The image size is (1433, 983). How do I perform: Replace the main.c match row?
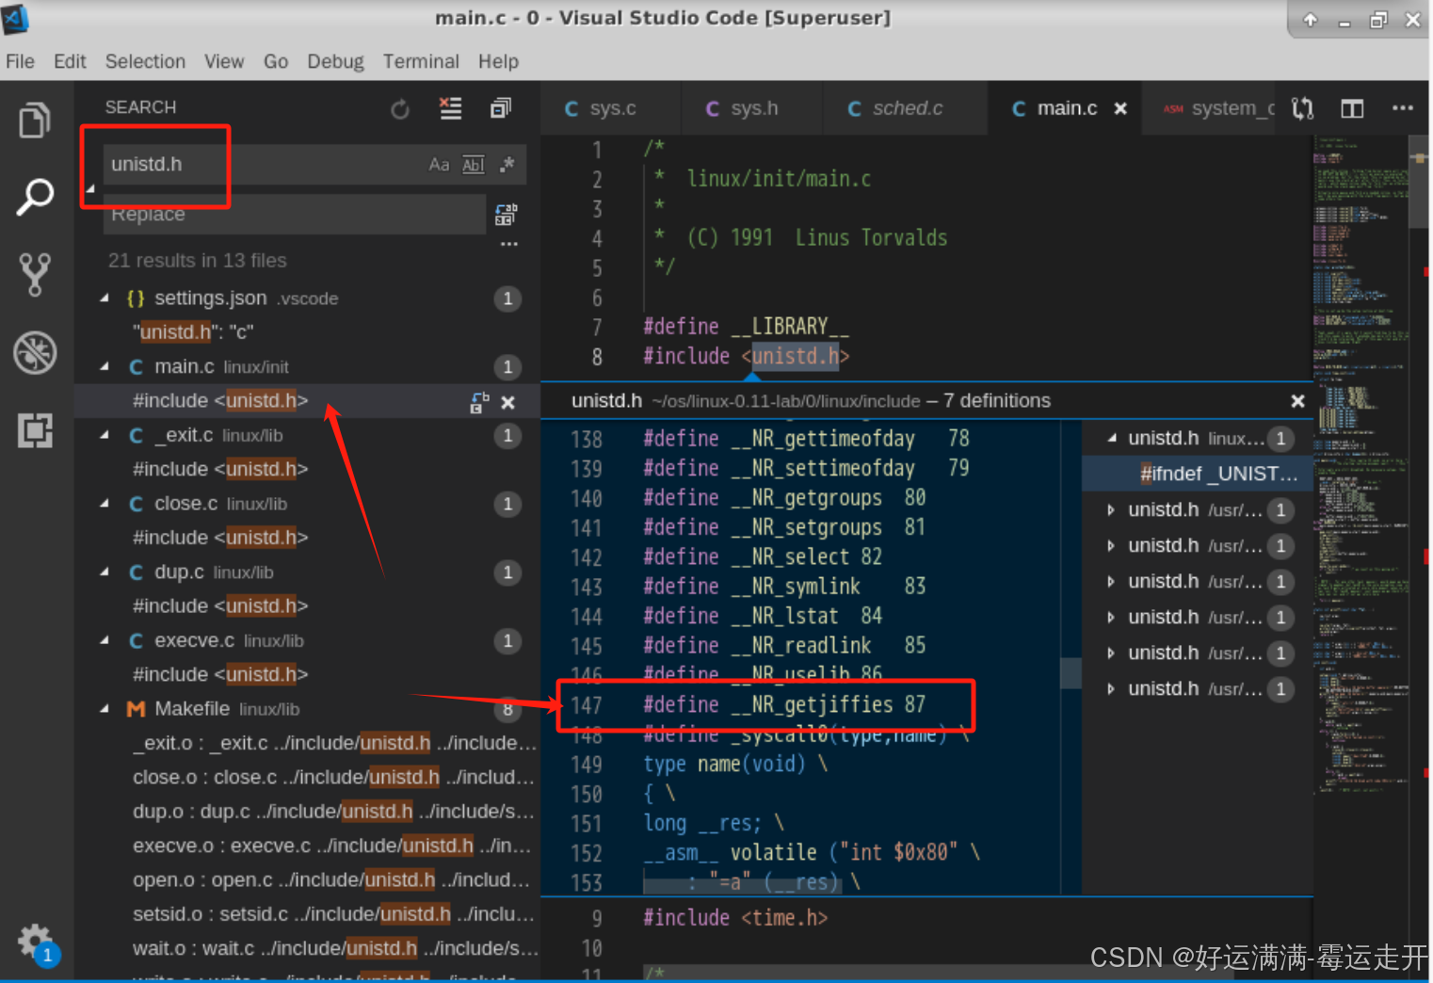pos(479,403)
